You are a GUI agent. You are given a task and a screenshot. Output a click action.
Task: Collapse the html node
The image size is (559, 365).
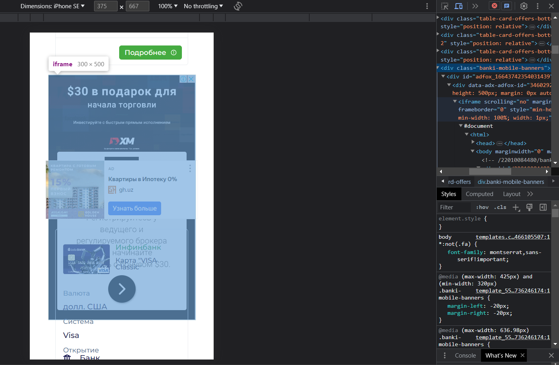[467, 134]
